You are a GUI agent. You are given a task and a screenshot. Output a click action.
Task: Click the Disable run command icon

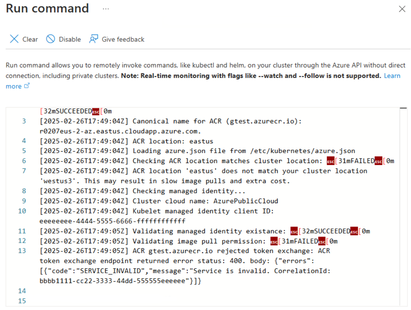click(50, 39)
